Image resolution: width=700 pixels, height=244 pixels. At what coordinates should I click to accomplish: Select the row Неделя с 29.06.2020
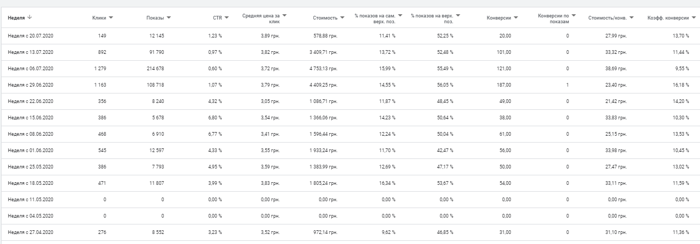point(31,85)
